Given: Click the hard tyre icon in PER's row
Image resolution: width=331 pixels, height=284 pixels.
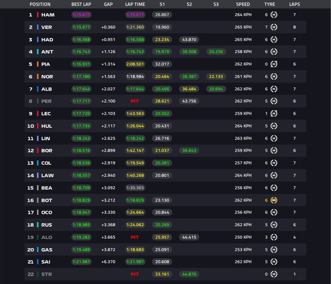Looking at the screenshot, I should click(274, 101).
